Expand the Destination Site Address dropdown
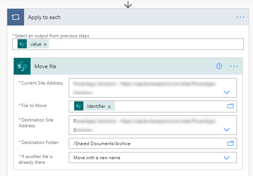This screenshot has width=253, height=176. pyautogui.click(x=227, y=130)
